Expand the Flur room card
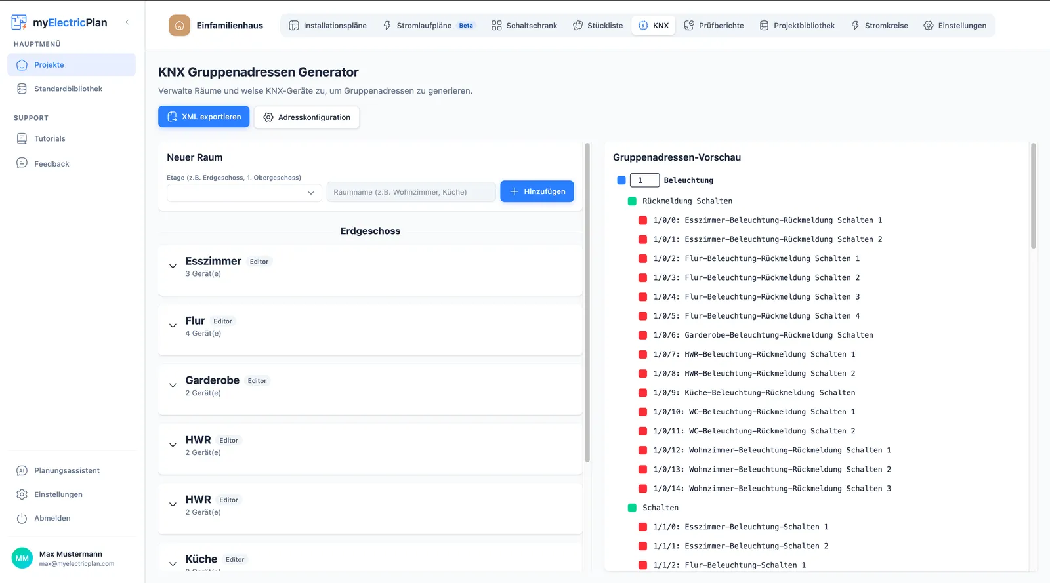This screenshot has width=1050, height=583. click(173, 326)
